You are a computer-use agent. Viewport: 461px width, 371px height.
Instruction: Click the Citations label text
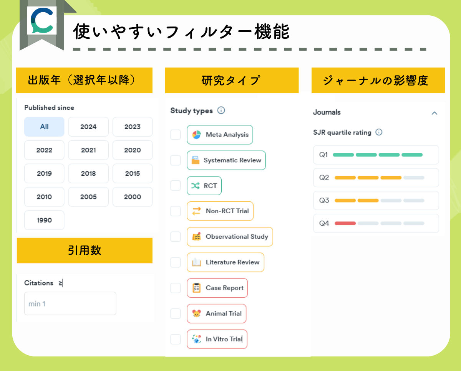pyautogui.click(x=39, y=283)
